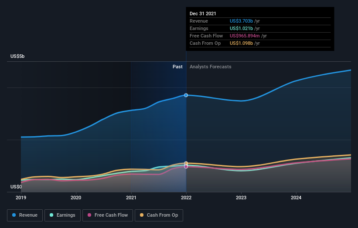Click the 2022 x-axis label

pyautogui.click(x=186, y=198)
